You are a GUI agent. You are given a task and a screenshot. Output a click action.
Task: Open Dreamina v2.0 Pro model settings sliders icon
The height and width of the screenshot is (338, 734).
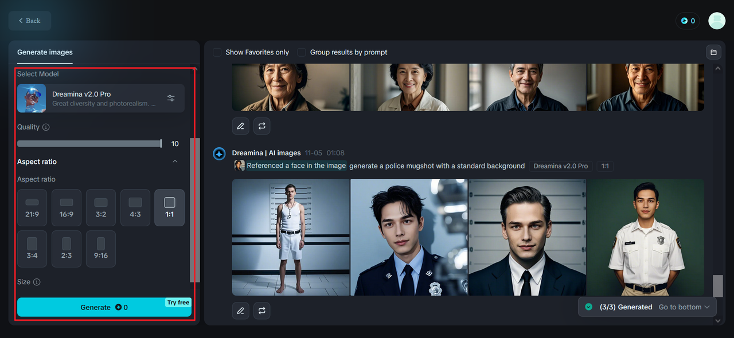pyautogui.click(x=171, y=98)
